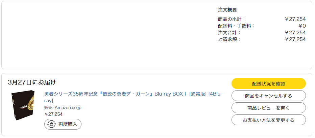The image size is (315, 138).
Task: Click the order total amount beside 注文合計
Action: 295,33
